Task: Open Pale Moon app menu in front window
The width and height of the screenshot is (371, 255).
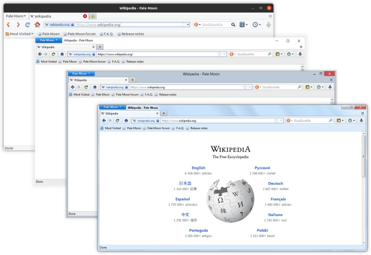Action: (112, 107)
